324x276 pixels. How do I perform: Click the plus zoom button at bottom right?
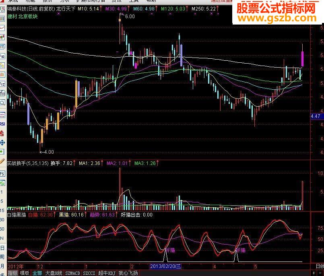[x=314, y=273]
